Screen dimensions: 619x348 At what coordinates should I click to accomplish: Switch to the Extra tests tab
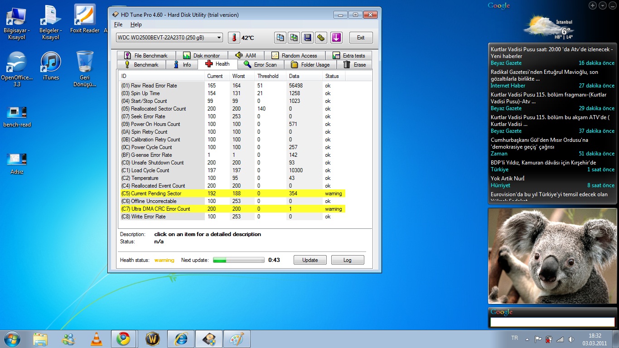tap(348, 55)
